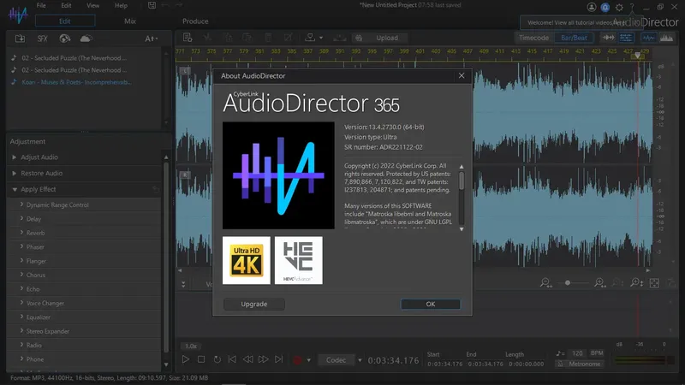Adjust the timeline zoom slider

(567, 282)
